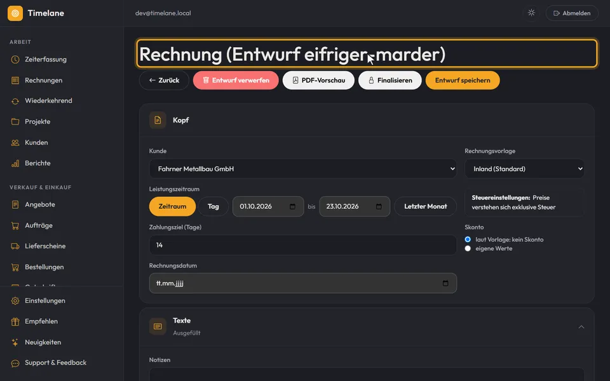Click Entwurf speichern button

tap(463, 81)
